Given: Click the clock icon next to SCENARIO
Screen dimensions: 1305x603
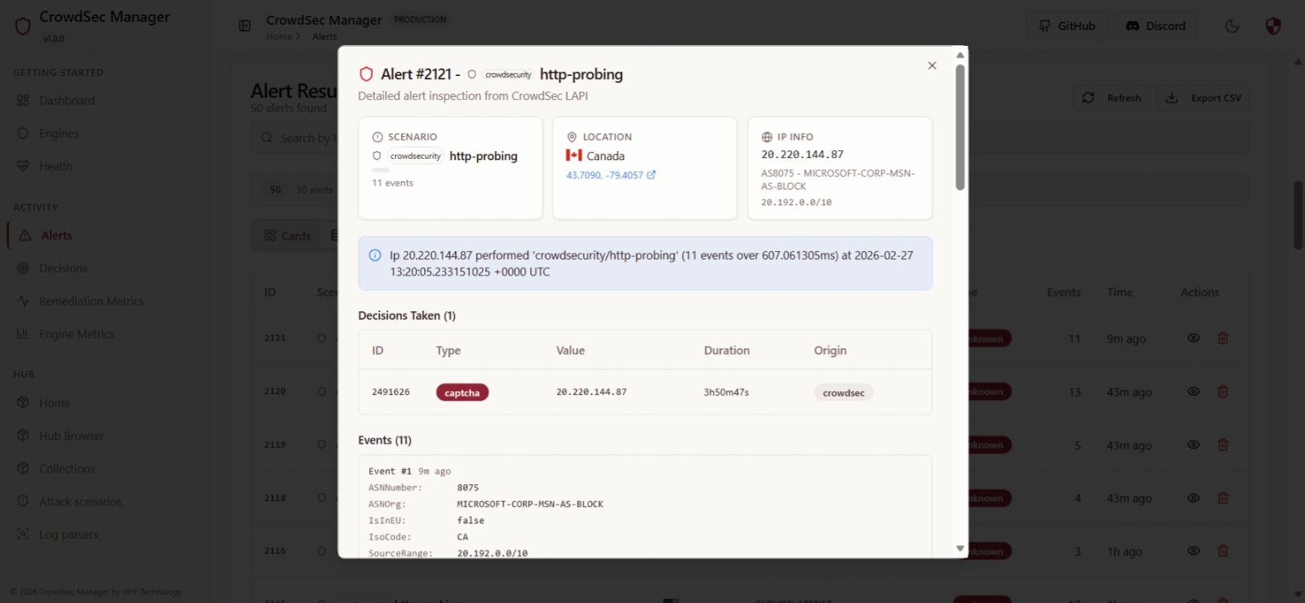Looking at the screenshot, I should point(378,137).
